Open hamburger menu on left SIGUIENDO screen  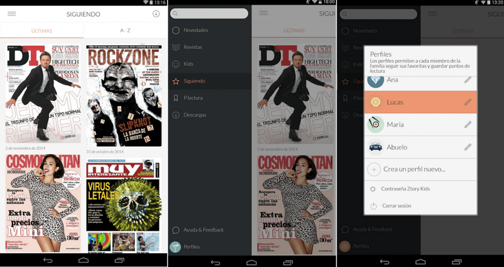(x=12, y=14)
